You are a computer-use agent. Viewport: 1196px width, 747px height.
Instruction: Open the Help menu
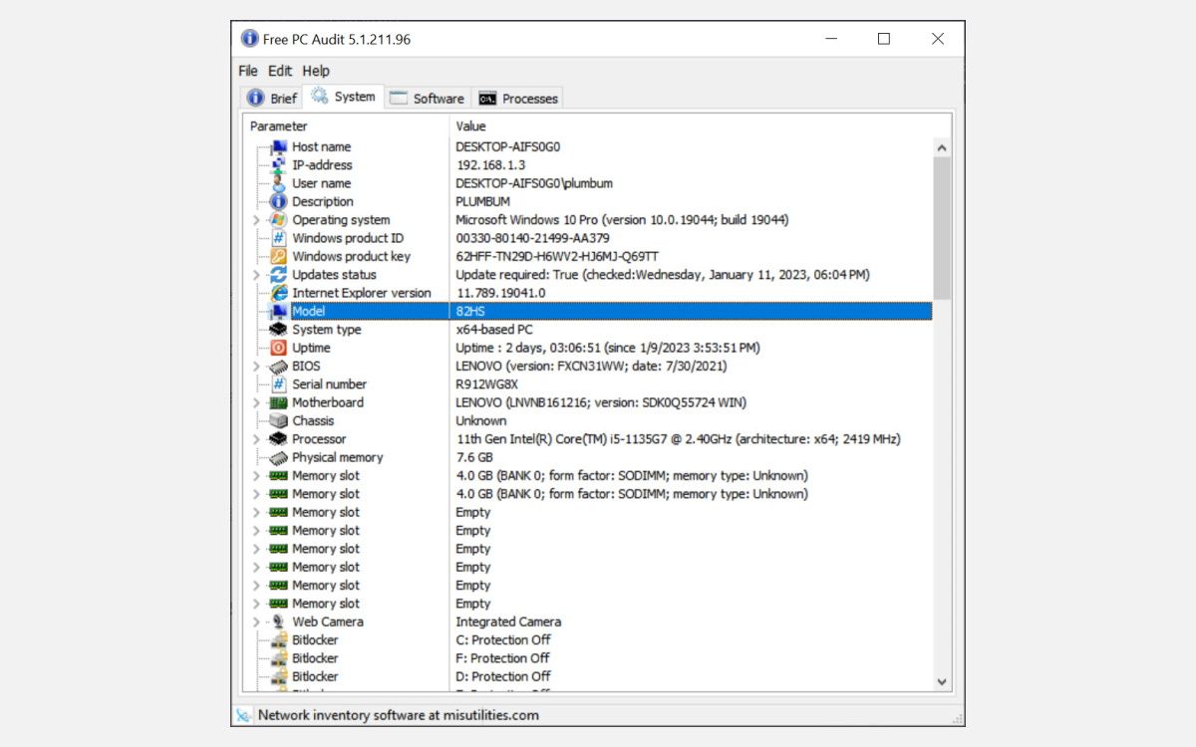pyautogui.click(x=316, y=71)
